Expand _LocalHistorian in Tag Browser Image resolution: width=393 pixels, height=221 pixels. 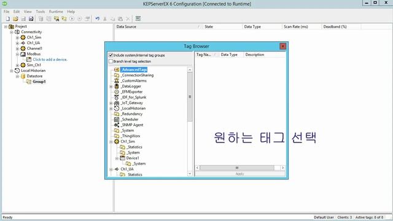point(111,109)
